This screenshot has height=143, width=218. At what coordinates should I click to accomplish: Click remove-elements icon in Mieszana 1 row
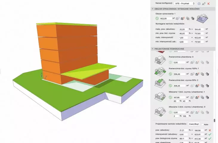pyautogui.click(x=197, y=97)
